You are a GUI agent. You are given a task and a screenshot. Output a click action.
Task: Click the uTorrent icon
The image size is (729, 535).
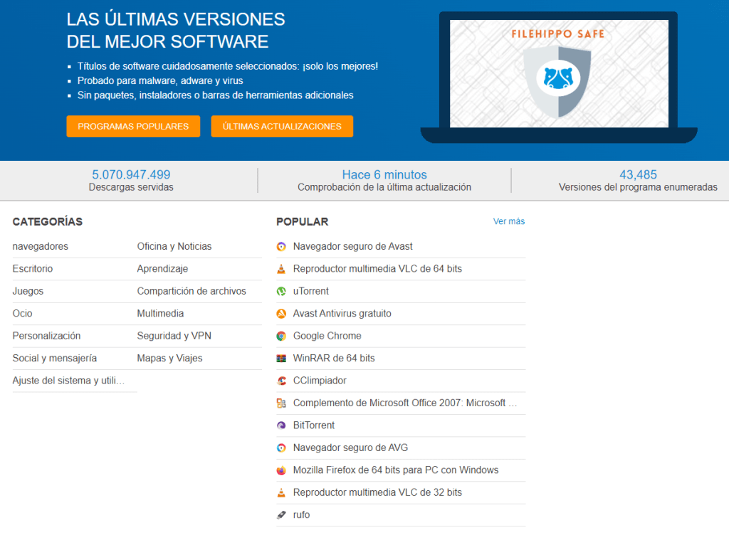click(282, 291)
